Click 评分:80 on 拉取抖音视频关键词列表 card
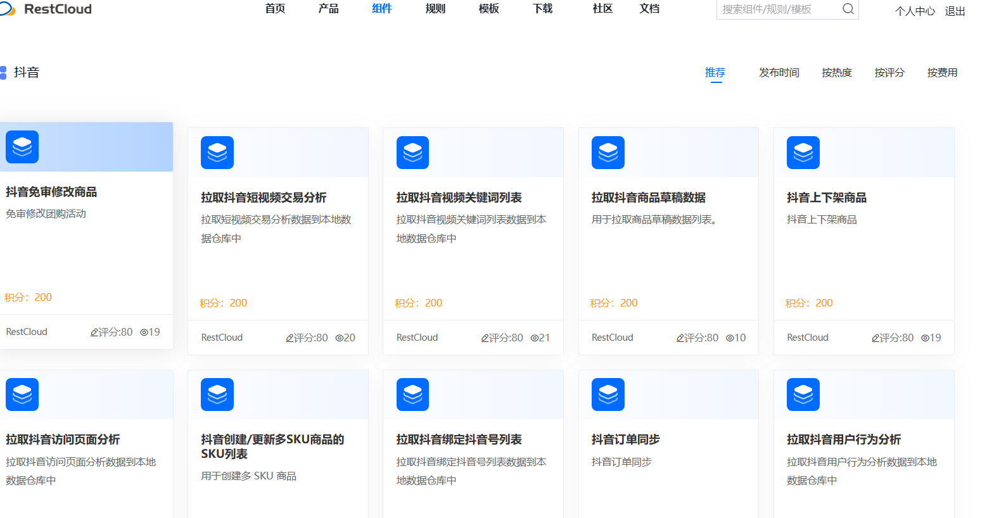 502,338
